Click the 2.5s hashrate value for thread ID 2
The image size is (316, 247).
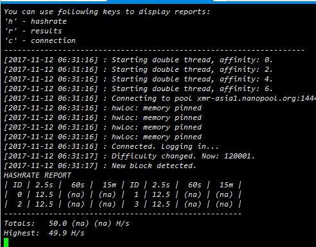[44, 204]
